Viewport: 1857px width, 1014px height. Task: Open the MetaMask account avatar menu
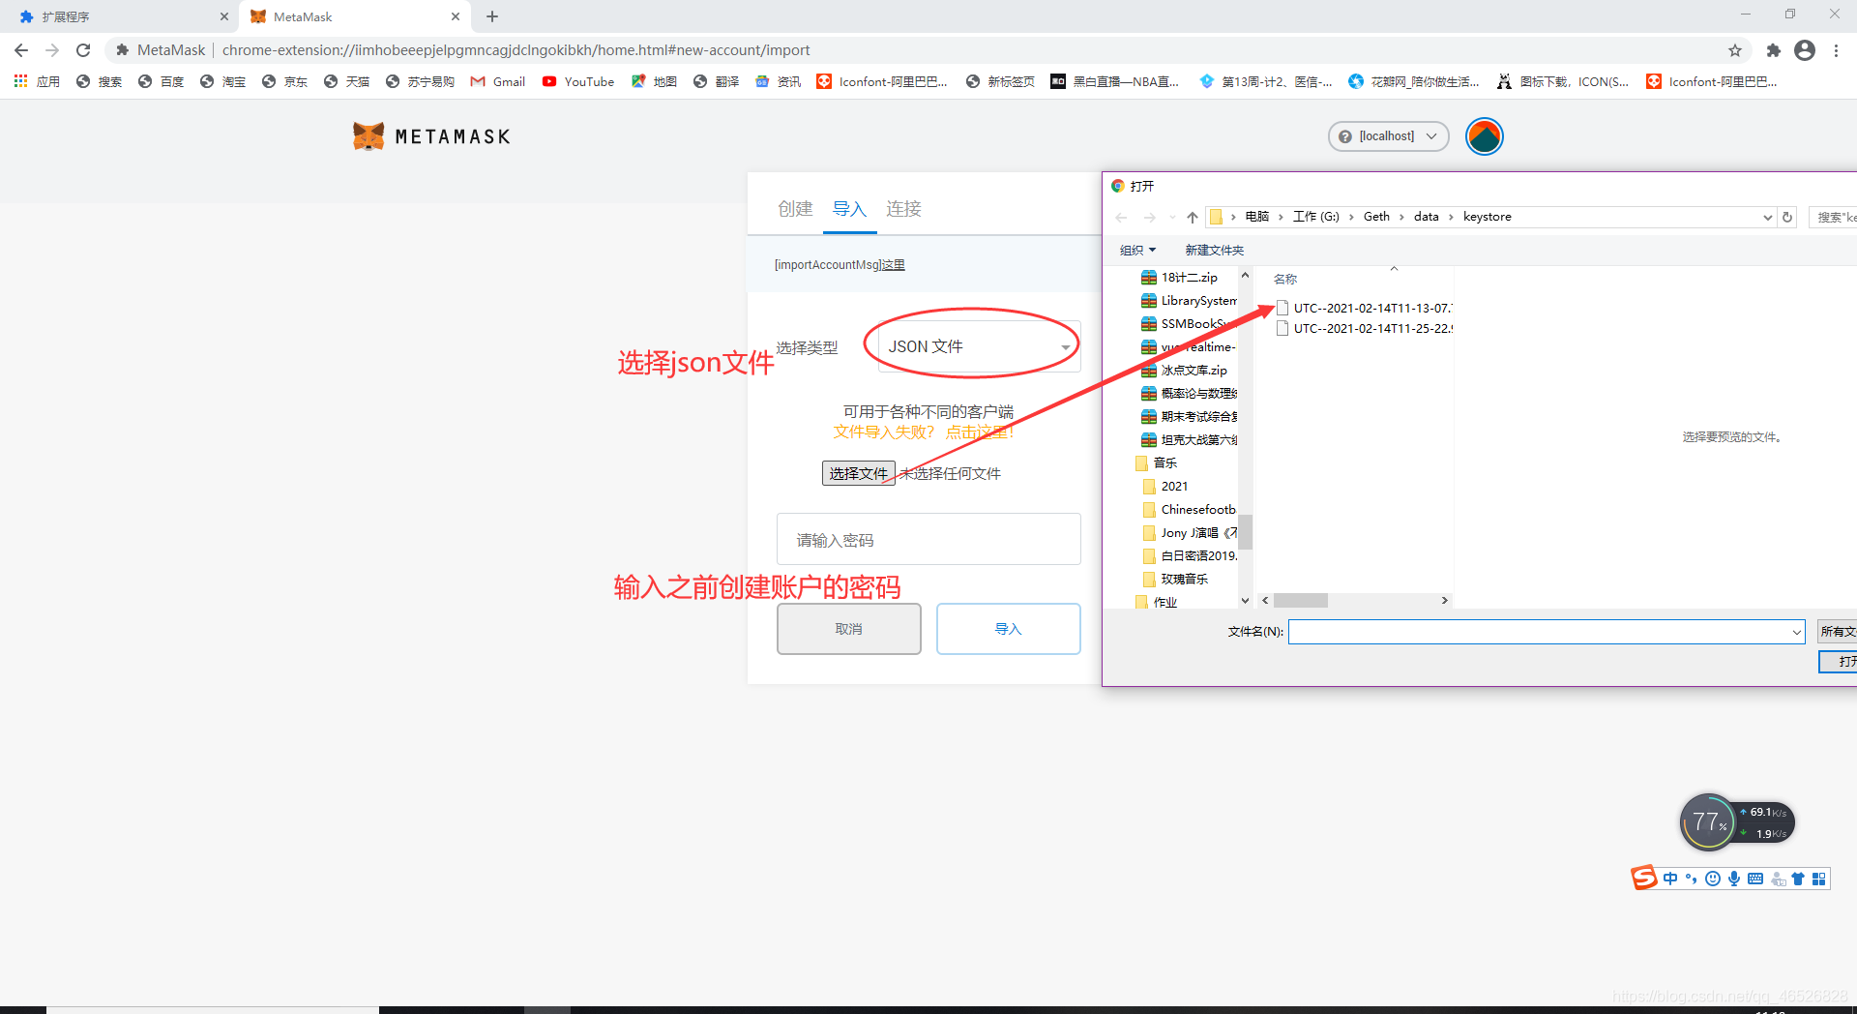click(x=1484, y=136)
